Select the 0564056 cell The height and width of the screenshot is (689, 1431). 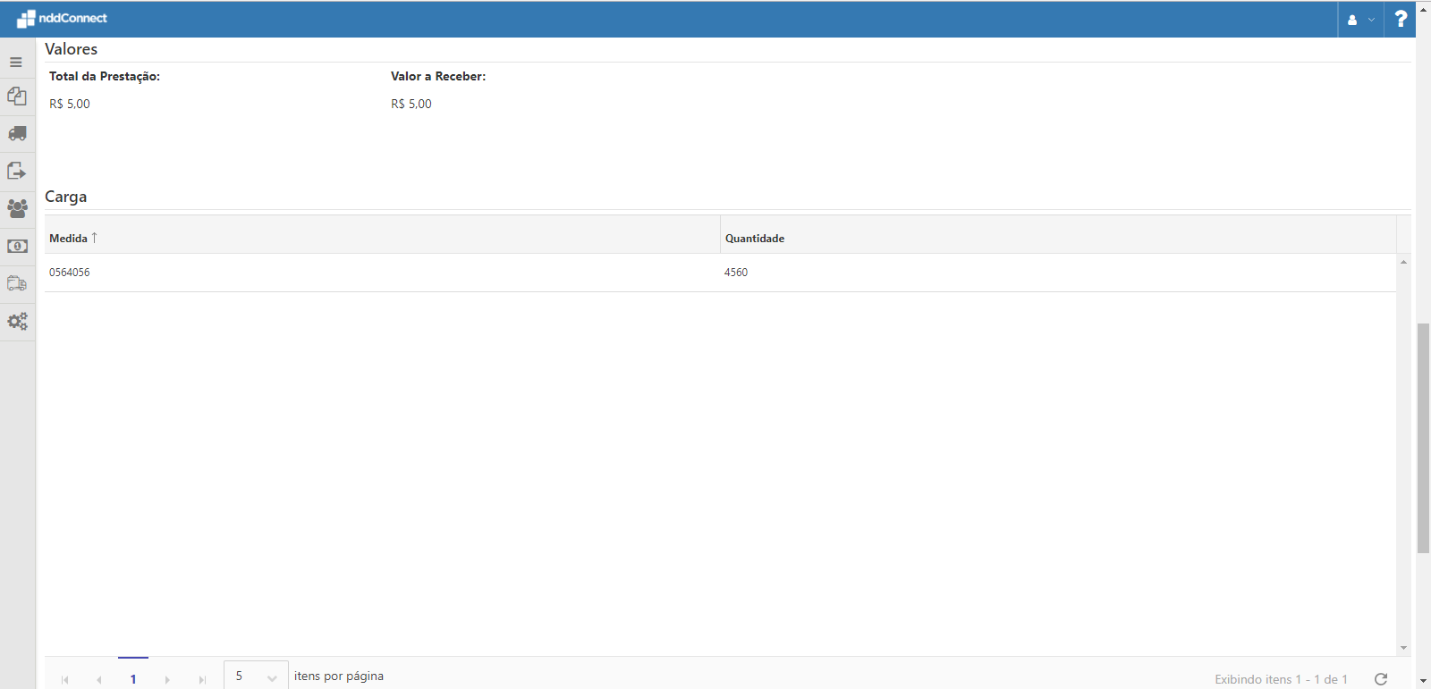[x=382, y=273]
